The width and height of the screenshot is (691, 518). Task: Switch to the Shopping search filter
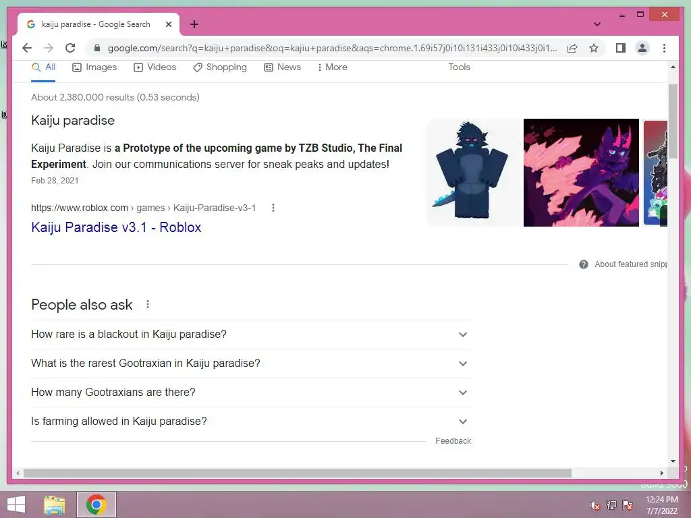219,67
